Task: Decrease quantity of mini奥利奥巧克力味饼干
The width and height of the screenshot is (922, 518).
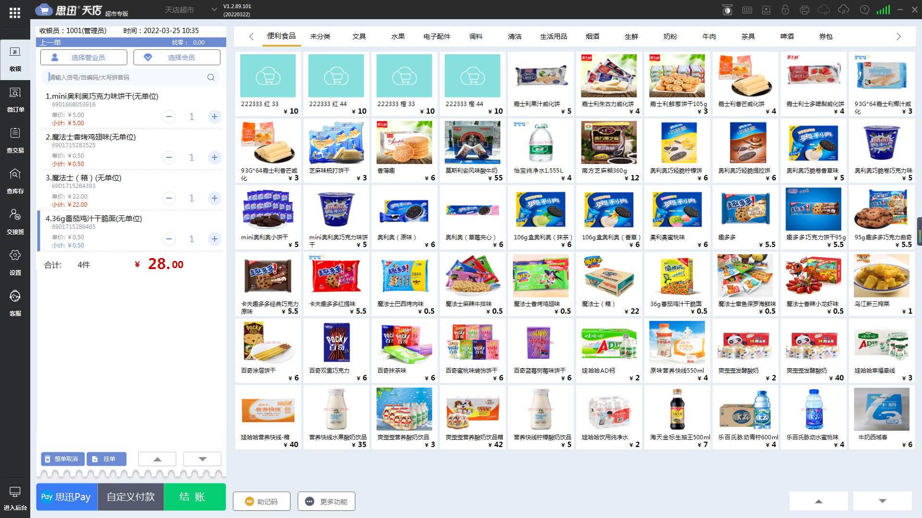Action: tap(169, 117)
